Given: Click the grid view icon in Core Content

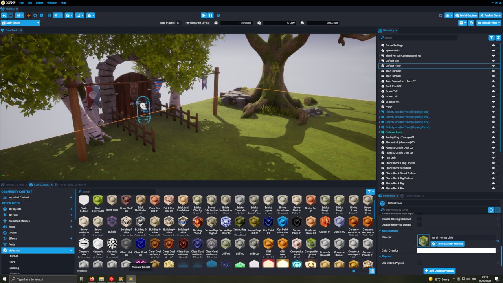Looking at the screenshot, I should [x=372, y=271].
